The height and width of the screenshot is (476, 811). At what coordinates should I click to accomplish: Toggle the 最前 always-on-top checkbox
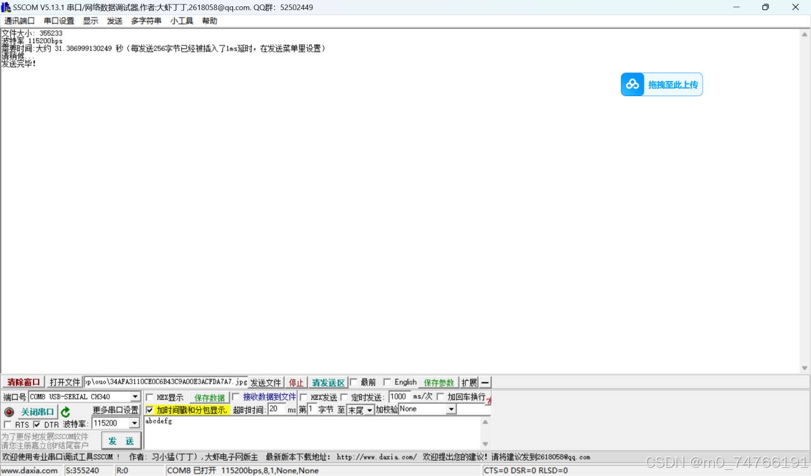(x=354, y=382)
